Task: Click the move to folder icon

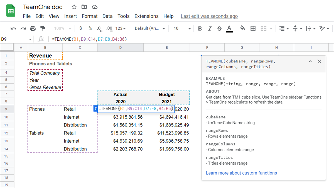Action: 84,7
